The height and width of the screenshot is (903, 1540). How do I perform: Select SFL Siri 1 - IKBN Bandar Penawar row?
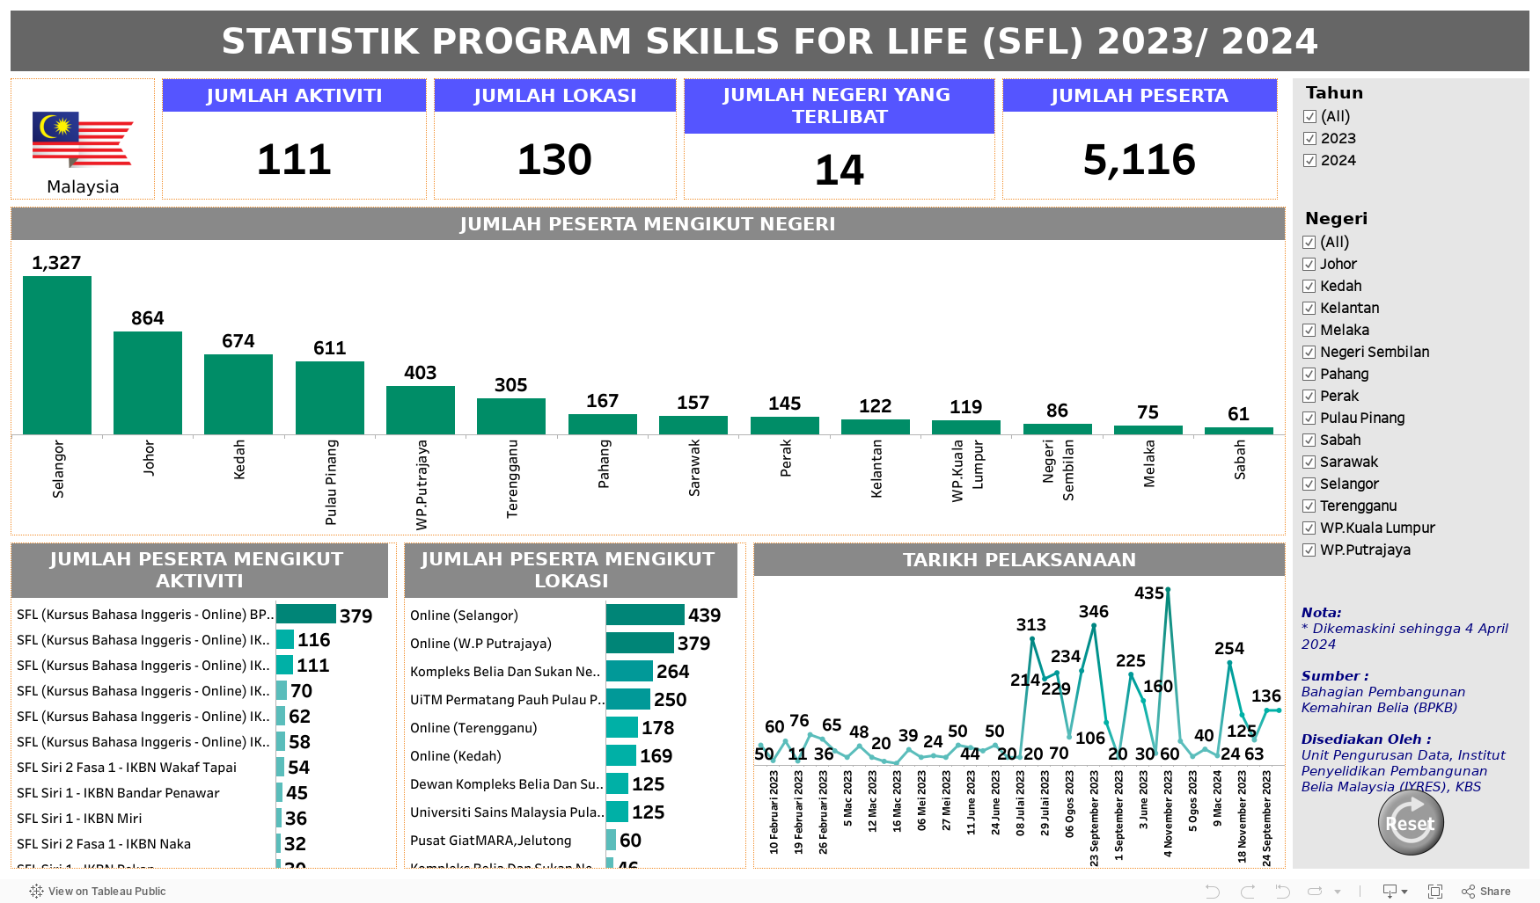118,793
